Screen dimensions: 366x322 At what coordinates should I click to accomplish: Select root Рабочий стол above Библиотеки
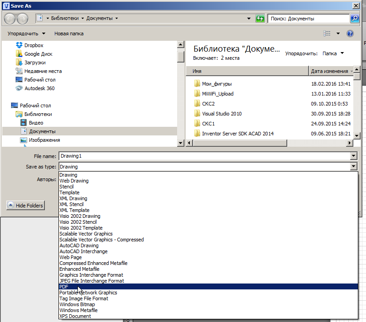[x=35, y=106]
